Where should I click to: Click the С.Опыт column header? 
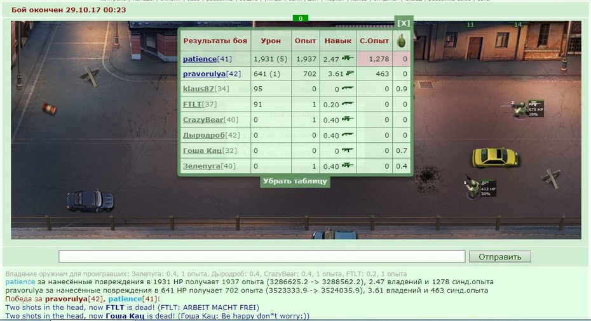(374, 41)
